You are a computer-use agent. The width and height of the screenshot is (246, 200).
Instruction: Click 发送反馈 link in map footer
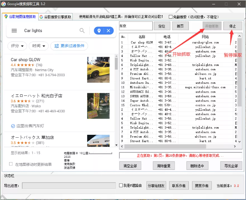(70, 168)
